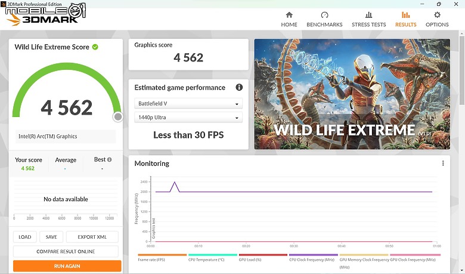Viewport: 465px width, 274px height.
Task: Switch to STRESS TESTS tab
Action: 368,20
